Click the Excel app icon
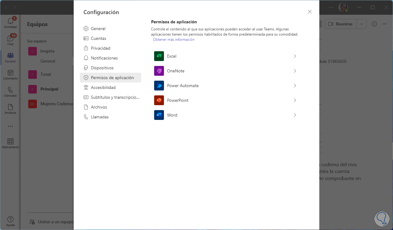393x230 pixels. pos(159,56)
